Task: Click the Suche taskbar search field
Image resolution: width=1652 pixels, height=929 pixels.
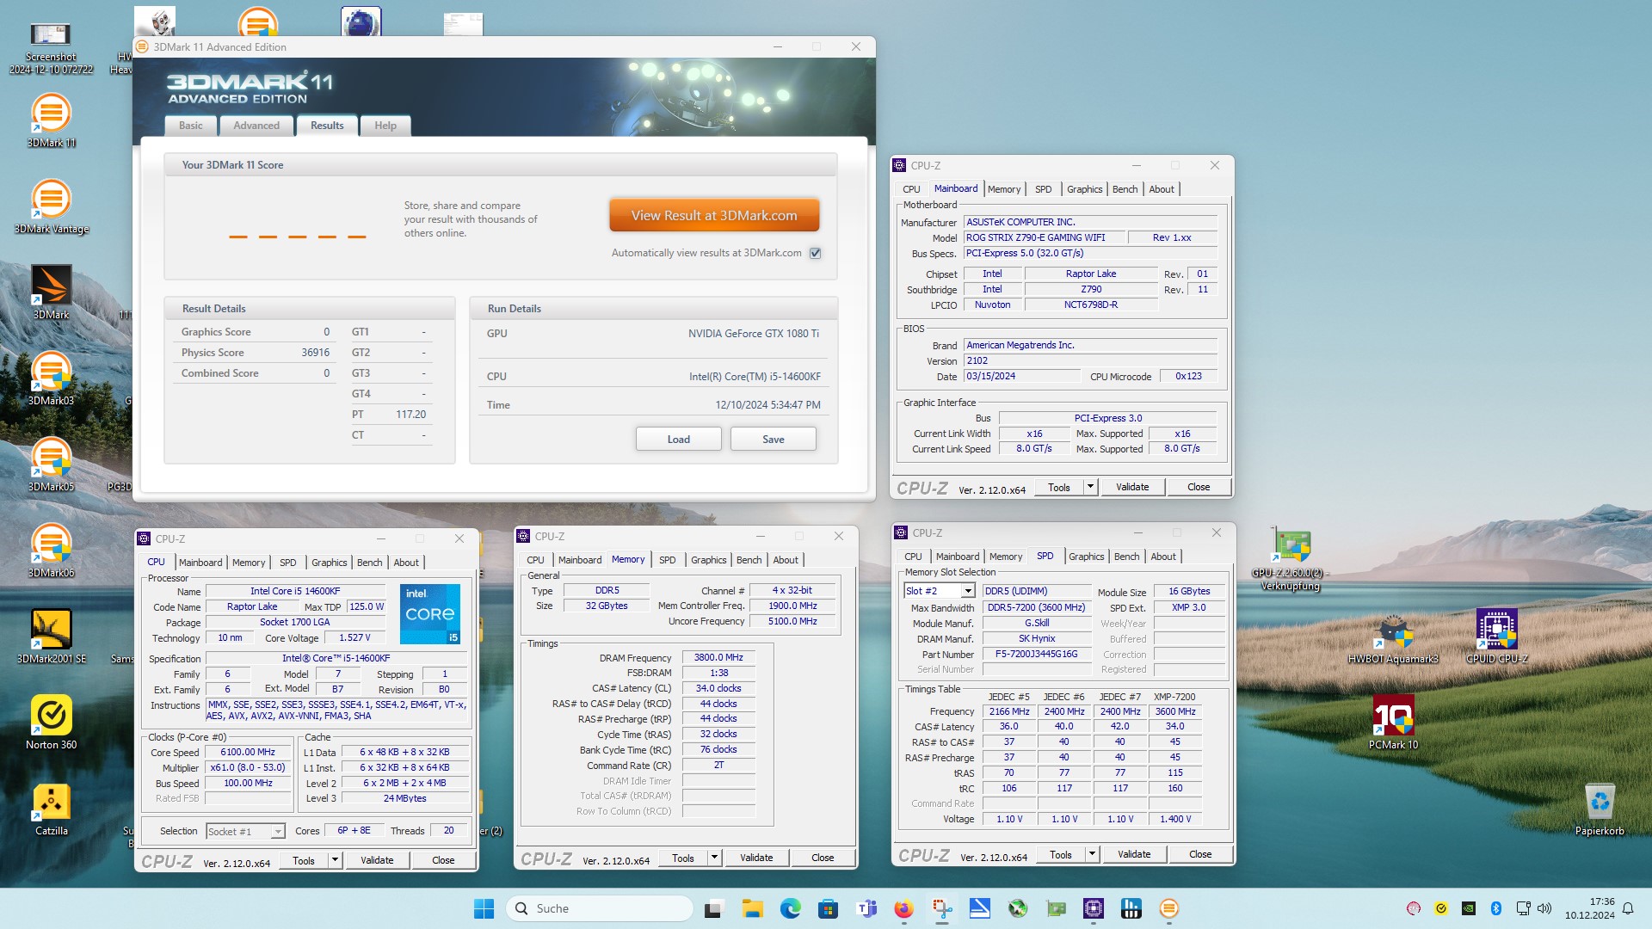Action: coord(600,908)
